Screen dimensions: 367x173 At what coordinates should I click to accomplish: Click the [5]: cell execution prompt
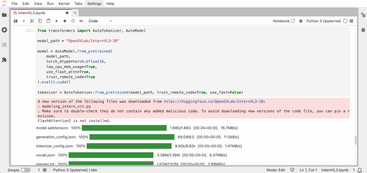click(30, 31)
